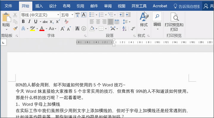Click the first line indent marker

click(x=114, y=40)
